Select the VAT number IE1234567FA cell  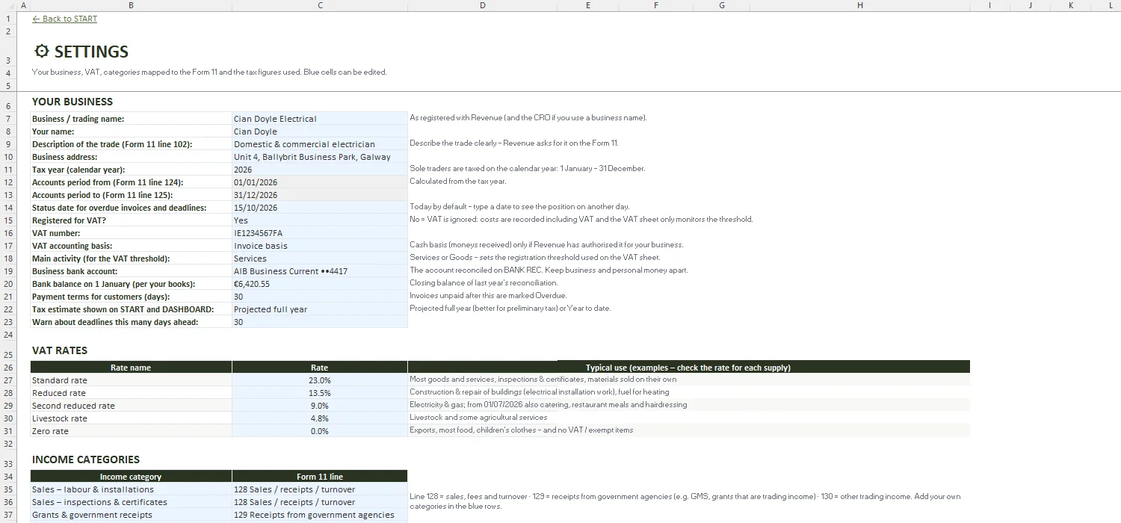click(320, 233)
